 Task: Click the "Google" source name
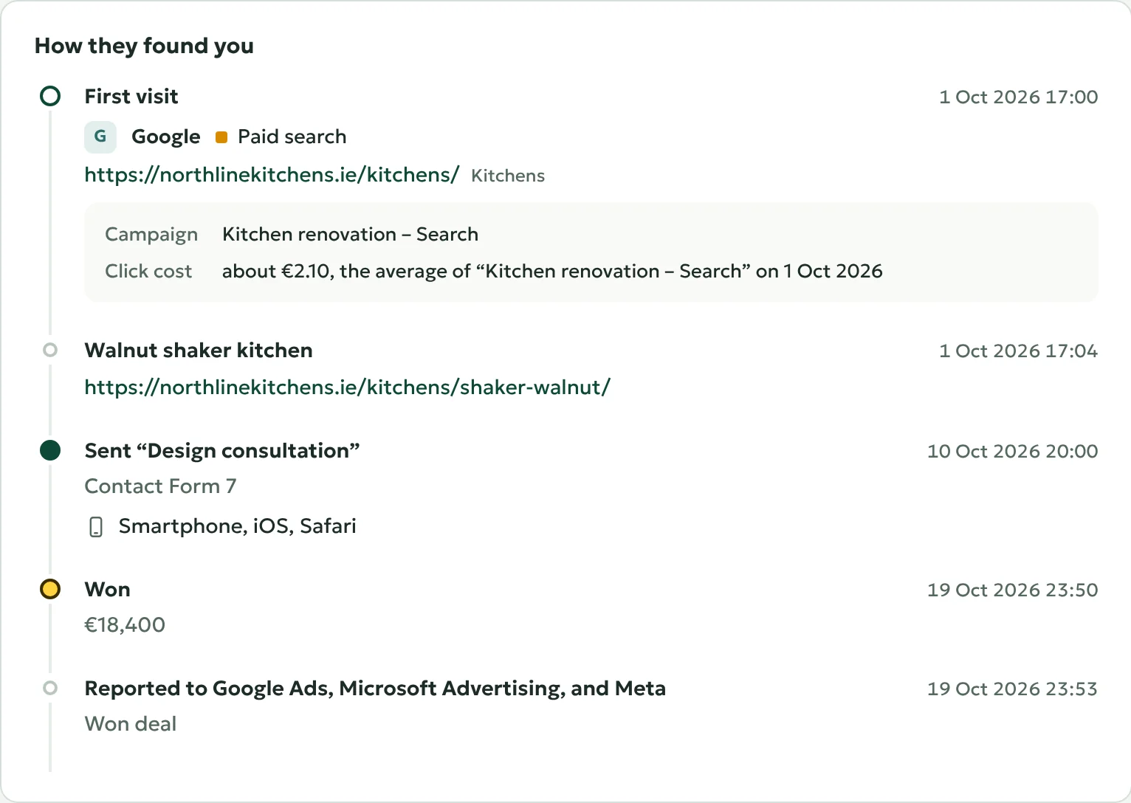coord(166,137)
